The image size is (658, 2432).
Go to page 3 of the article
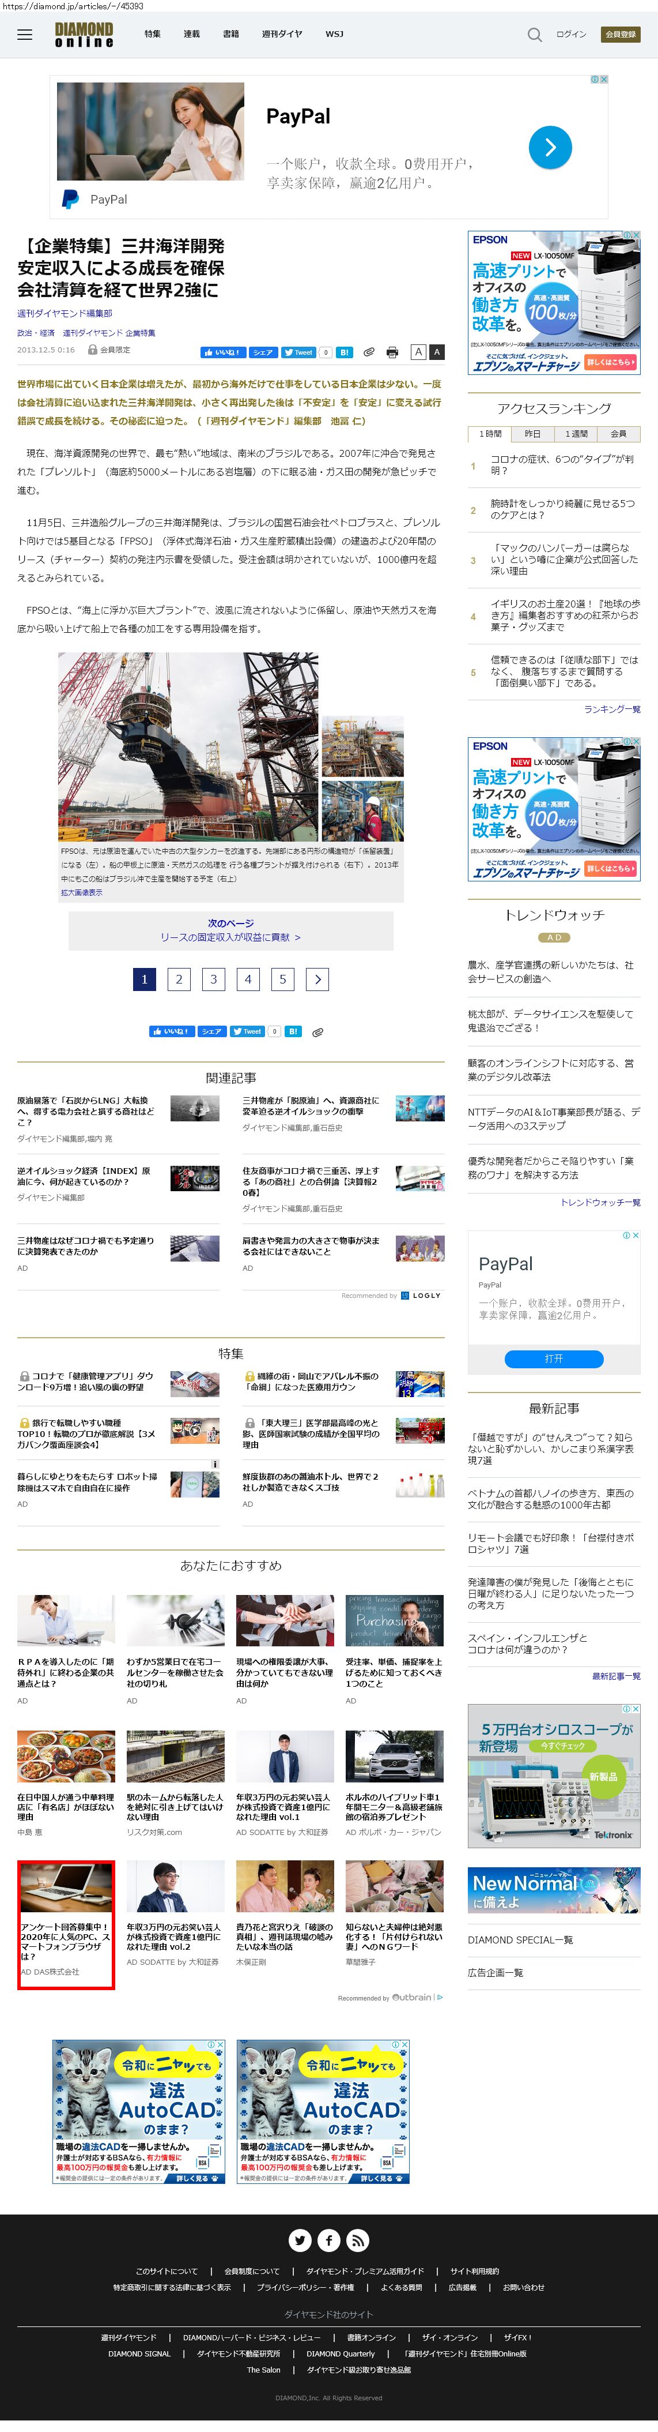[x=213, y=979]
